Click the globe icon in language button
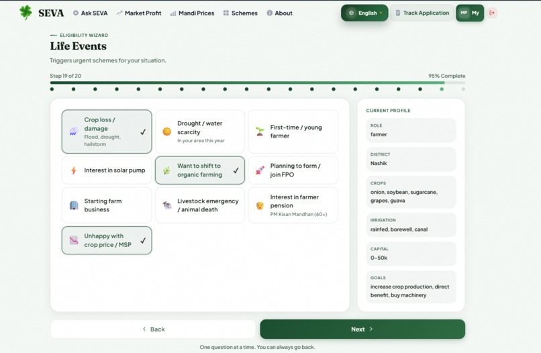 (351, 13)
